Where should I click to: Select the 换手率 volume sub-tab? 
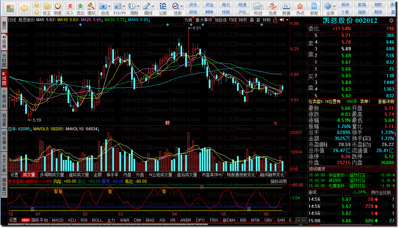(x=113, y=175)
